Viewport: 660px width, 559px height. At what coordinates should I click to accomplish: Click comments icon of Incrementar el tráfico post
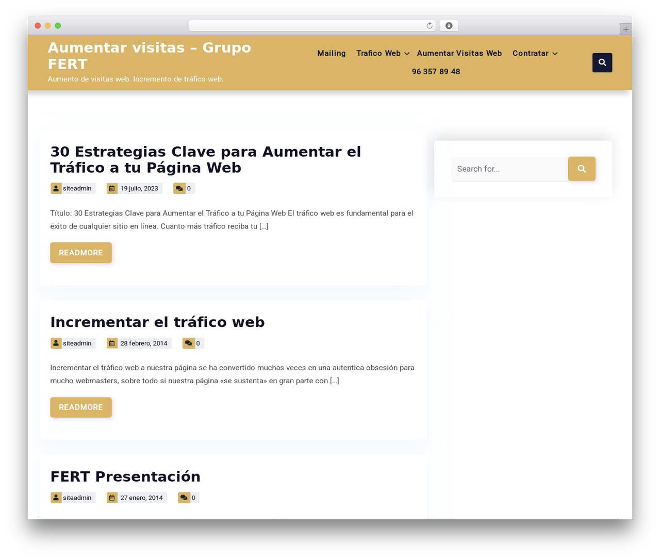point(188,343)
